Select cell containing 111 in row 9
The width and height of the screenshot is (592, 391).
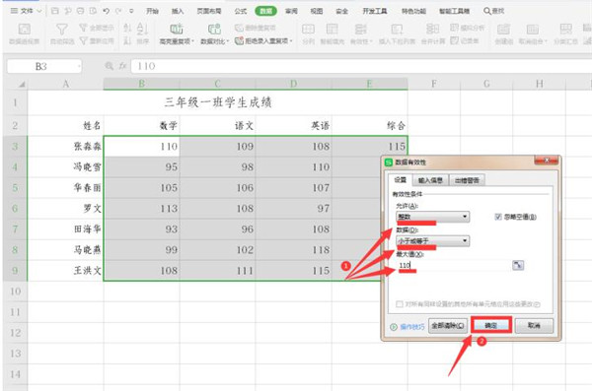pyautogui.click(x=217, y=271)
